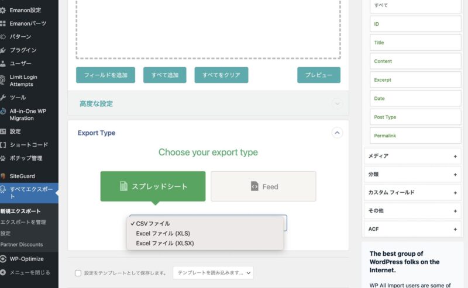Open Partner Discounts submenu item
Viewport: 468px width, 288px height.
(x=22, y=244)
